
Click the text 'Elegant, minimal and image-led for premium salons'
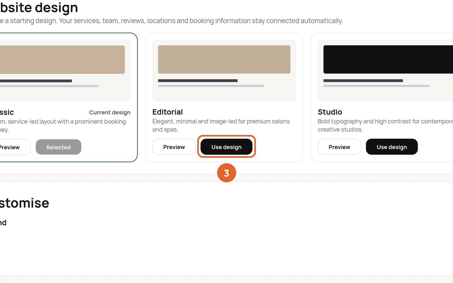[221, 121]
